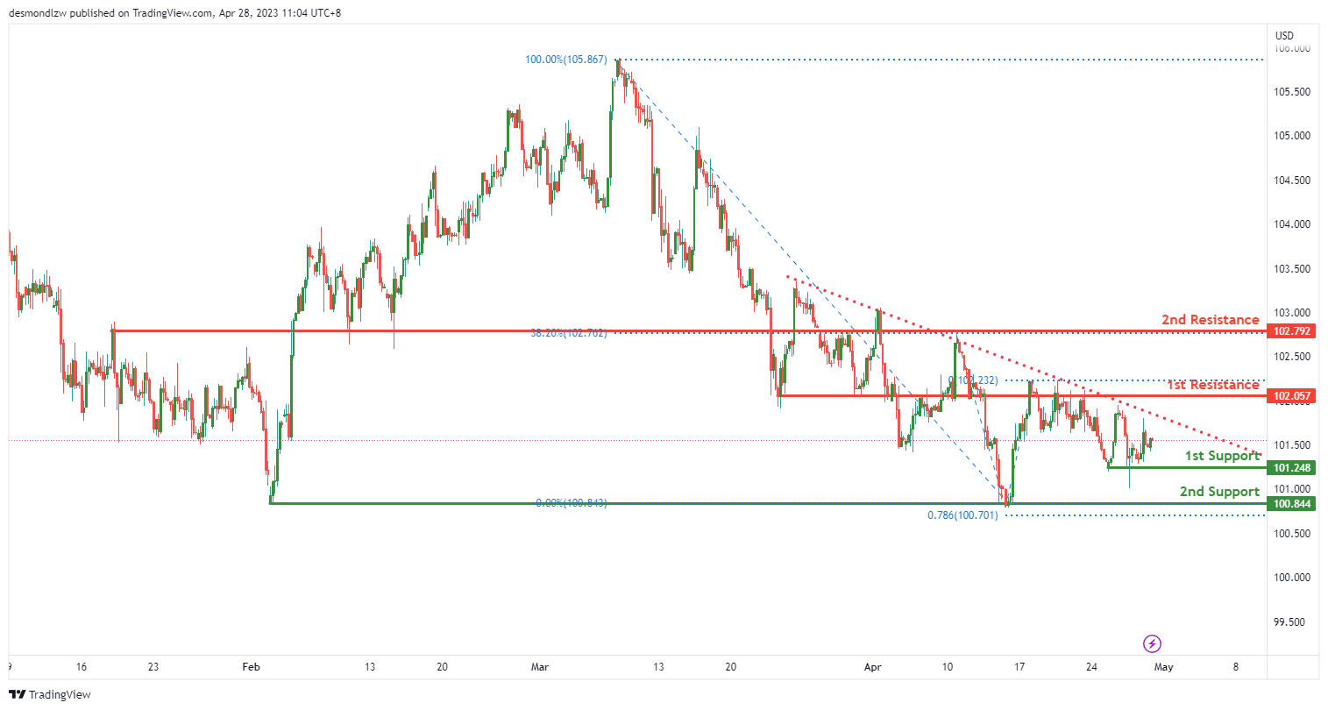Click the 101.500 price axis label

click(x=1292, y=445)
